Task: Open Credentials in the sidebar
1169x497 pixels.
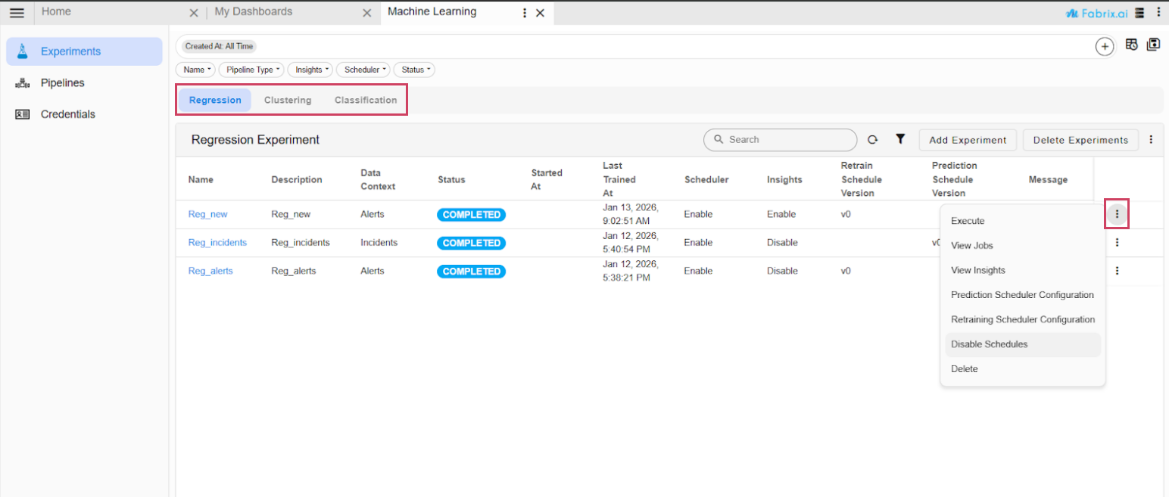Action: (67, 114)
